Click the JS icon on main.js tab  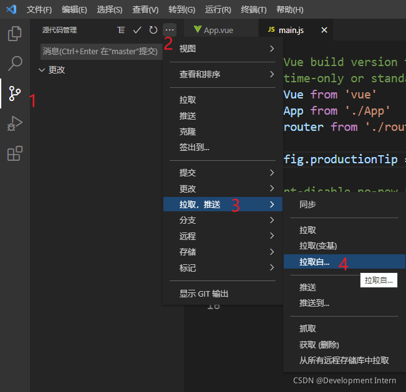271,29
